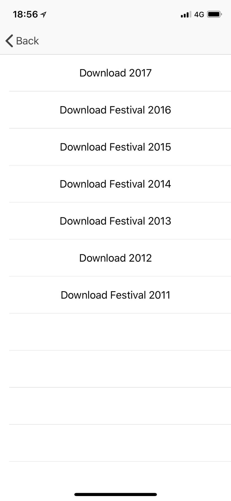
Task: Tap fourth empty row below Festival 2011
Action: 115,443
